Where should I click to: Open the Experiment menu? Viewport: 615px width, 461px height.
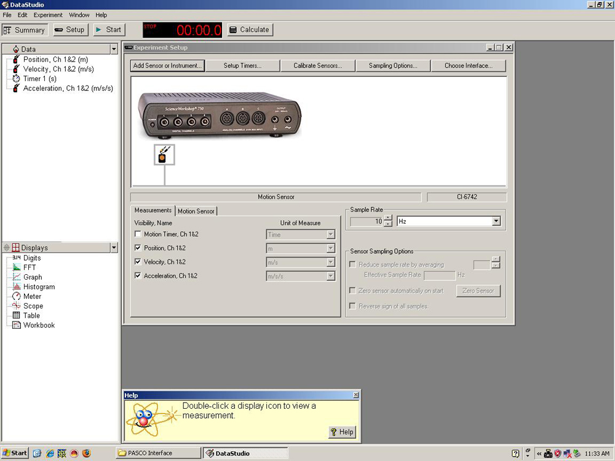(x=48, y=15)
